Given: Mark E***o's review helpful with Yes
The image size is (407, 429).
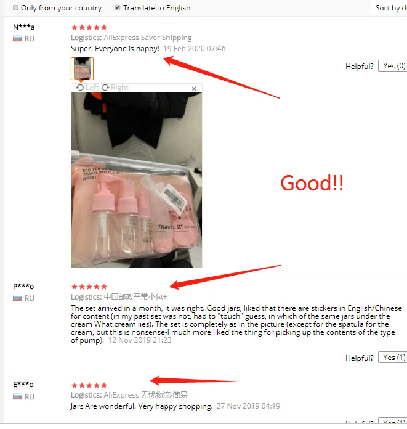Looking at the screenshot, I should click(392, 421).
